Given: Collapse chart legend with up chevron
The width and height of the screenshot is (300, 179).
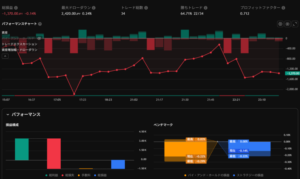Looking at the screenshot, I should pos(5,56).
